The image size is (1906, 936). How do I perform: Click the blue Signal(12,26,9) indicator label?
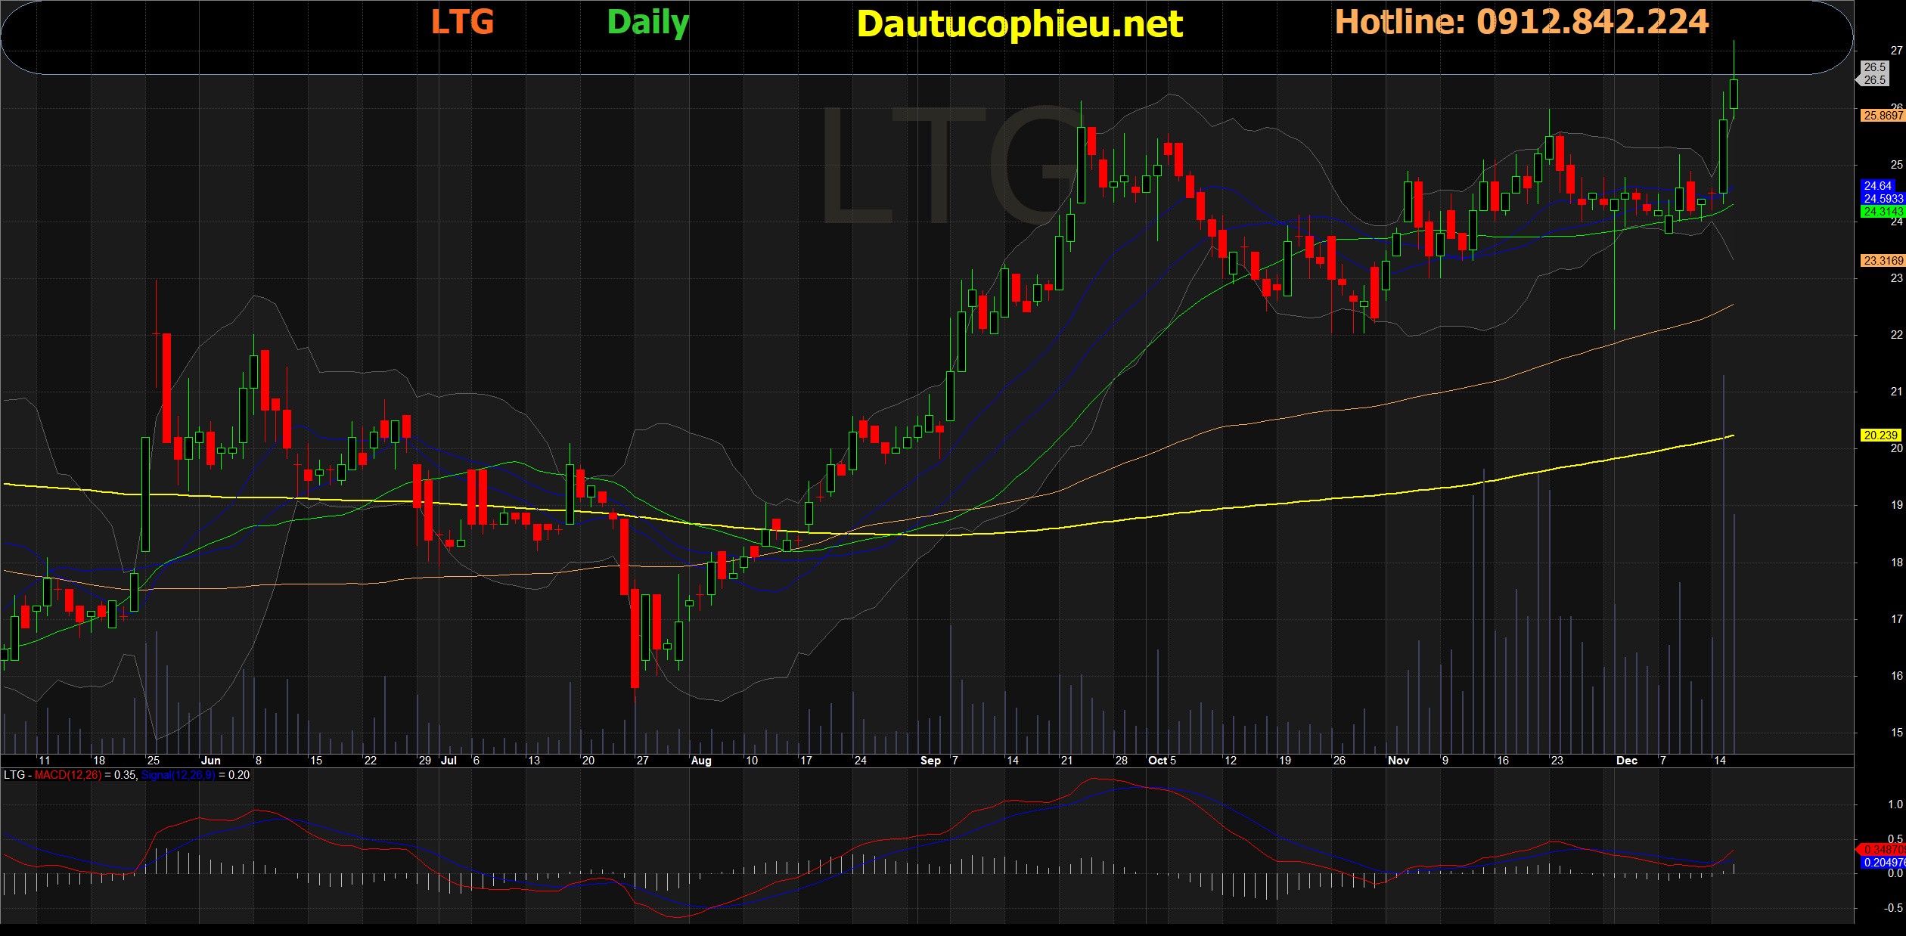click(x=178, y=775)
